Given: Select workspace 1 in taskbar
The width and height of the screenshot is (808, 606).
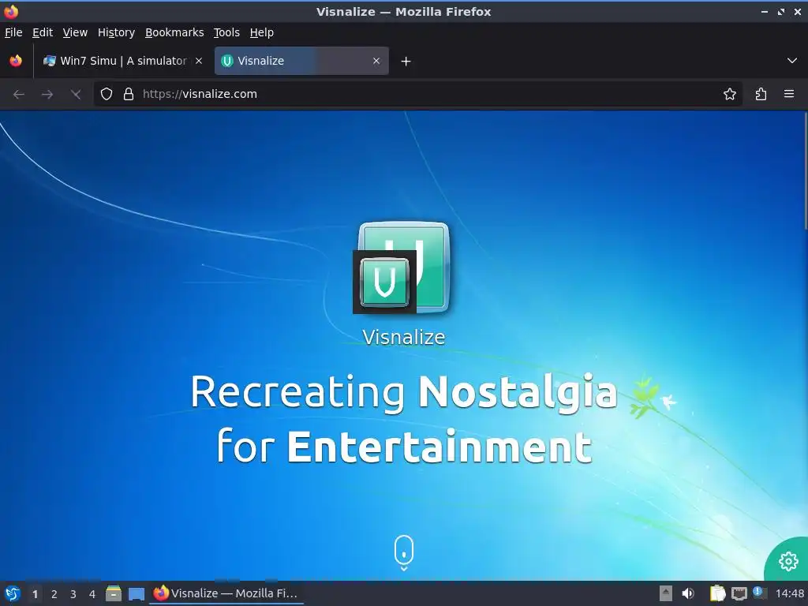Looking at the screenshot, I should 35,594.
